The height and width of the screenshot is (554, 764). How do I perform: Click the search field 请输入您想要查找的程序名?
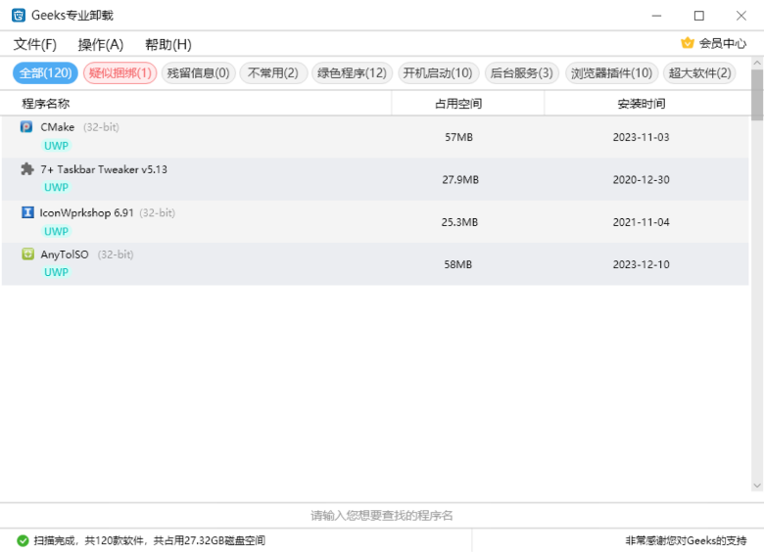tap(382, 516)
